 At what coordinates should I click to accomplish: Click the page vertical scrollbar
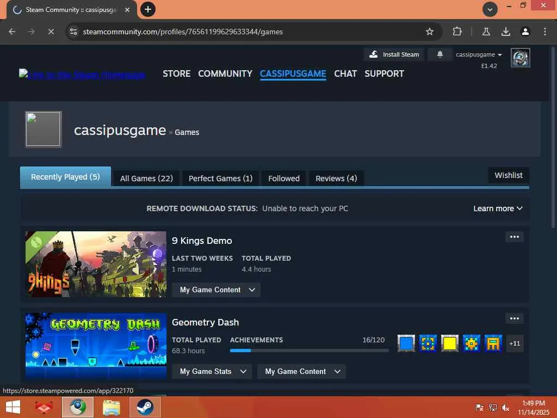pos(553,137)
